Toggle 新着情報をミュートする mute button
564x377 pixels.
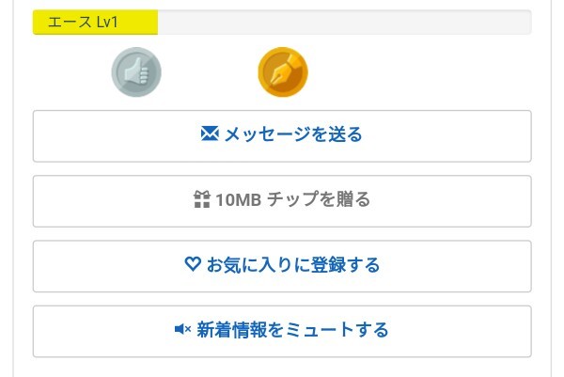pos(282,331)
